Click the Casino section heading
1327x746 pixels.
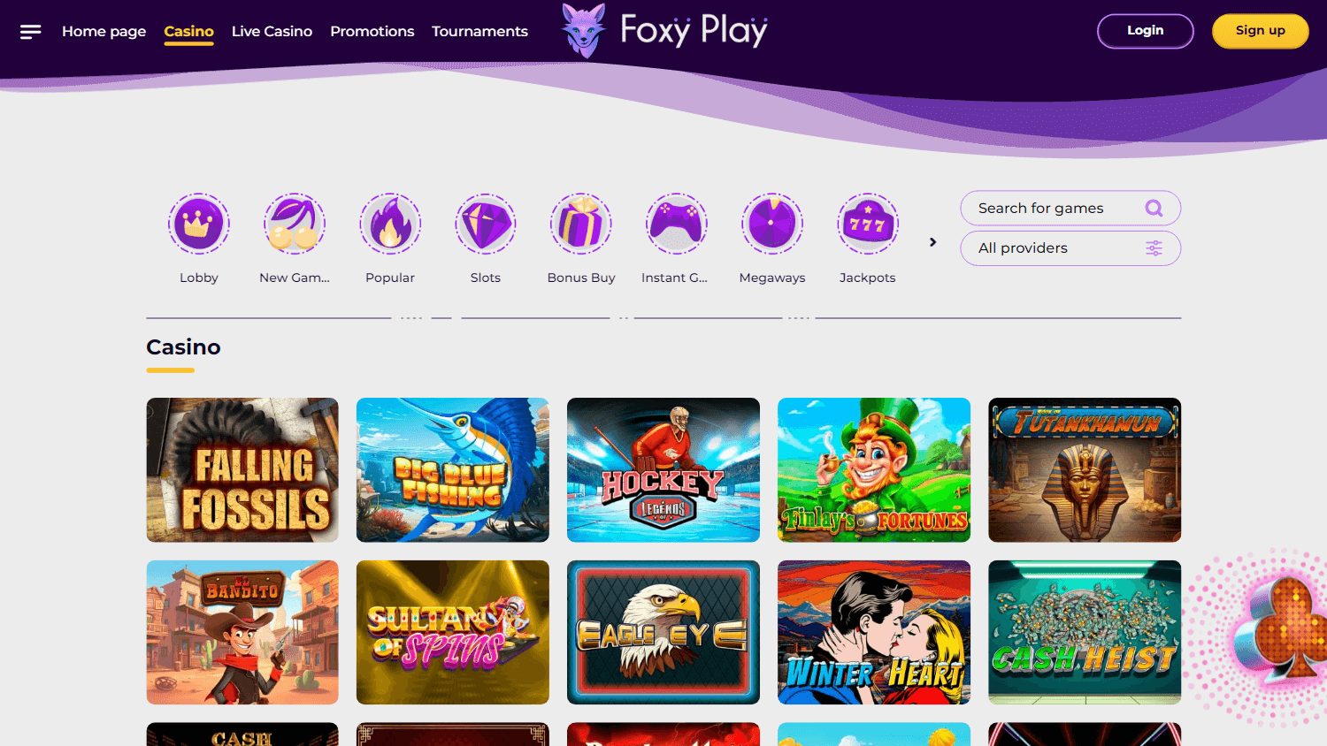point(183,347)
